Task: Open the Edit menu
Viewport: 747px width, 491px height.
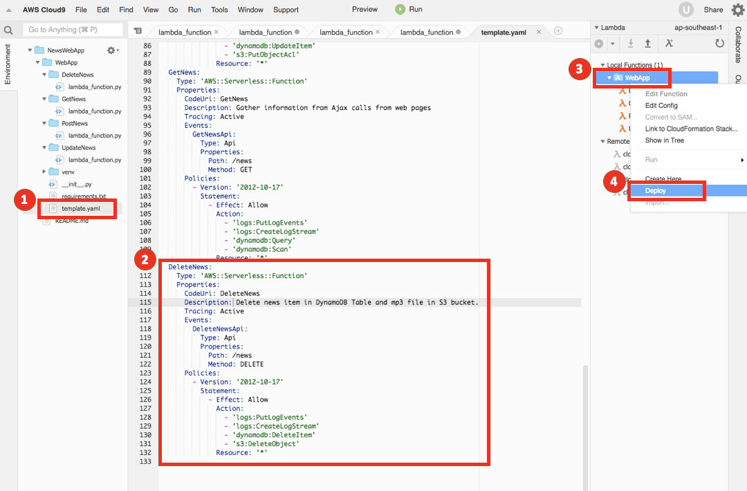Action: click(103, 10)
